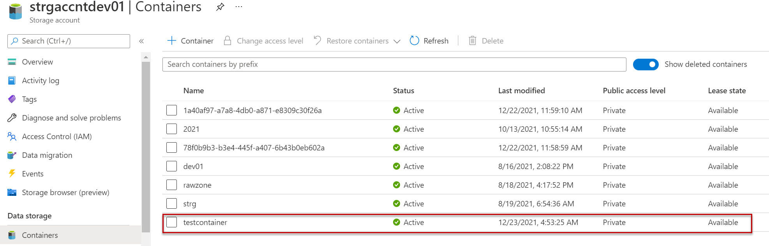The height and width of the screenshot is (246, 769).
Task: Pin the strgaccntdev01 Containers blade
Action: pos(220,7)
